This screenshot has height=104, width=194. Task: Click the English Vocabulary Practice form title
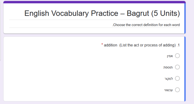pyautogui.click(x=102, y=13)
